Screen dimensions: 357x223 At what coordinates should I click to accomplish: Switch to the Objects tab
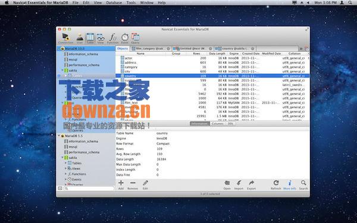[x=123, y=49]
